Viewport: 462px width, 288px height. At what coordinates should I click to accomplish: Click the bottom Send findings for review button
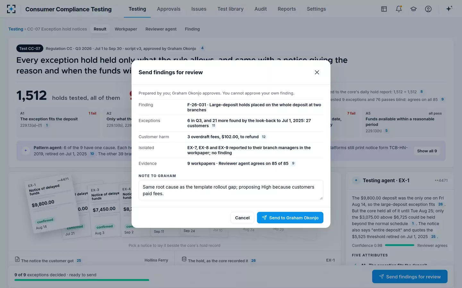pos(410,277)
